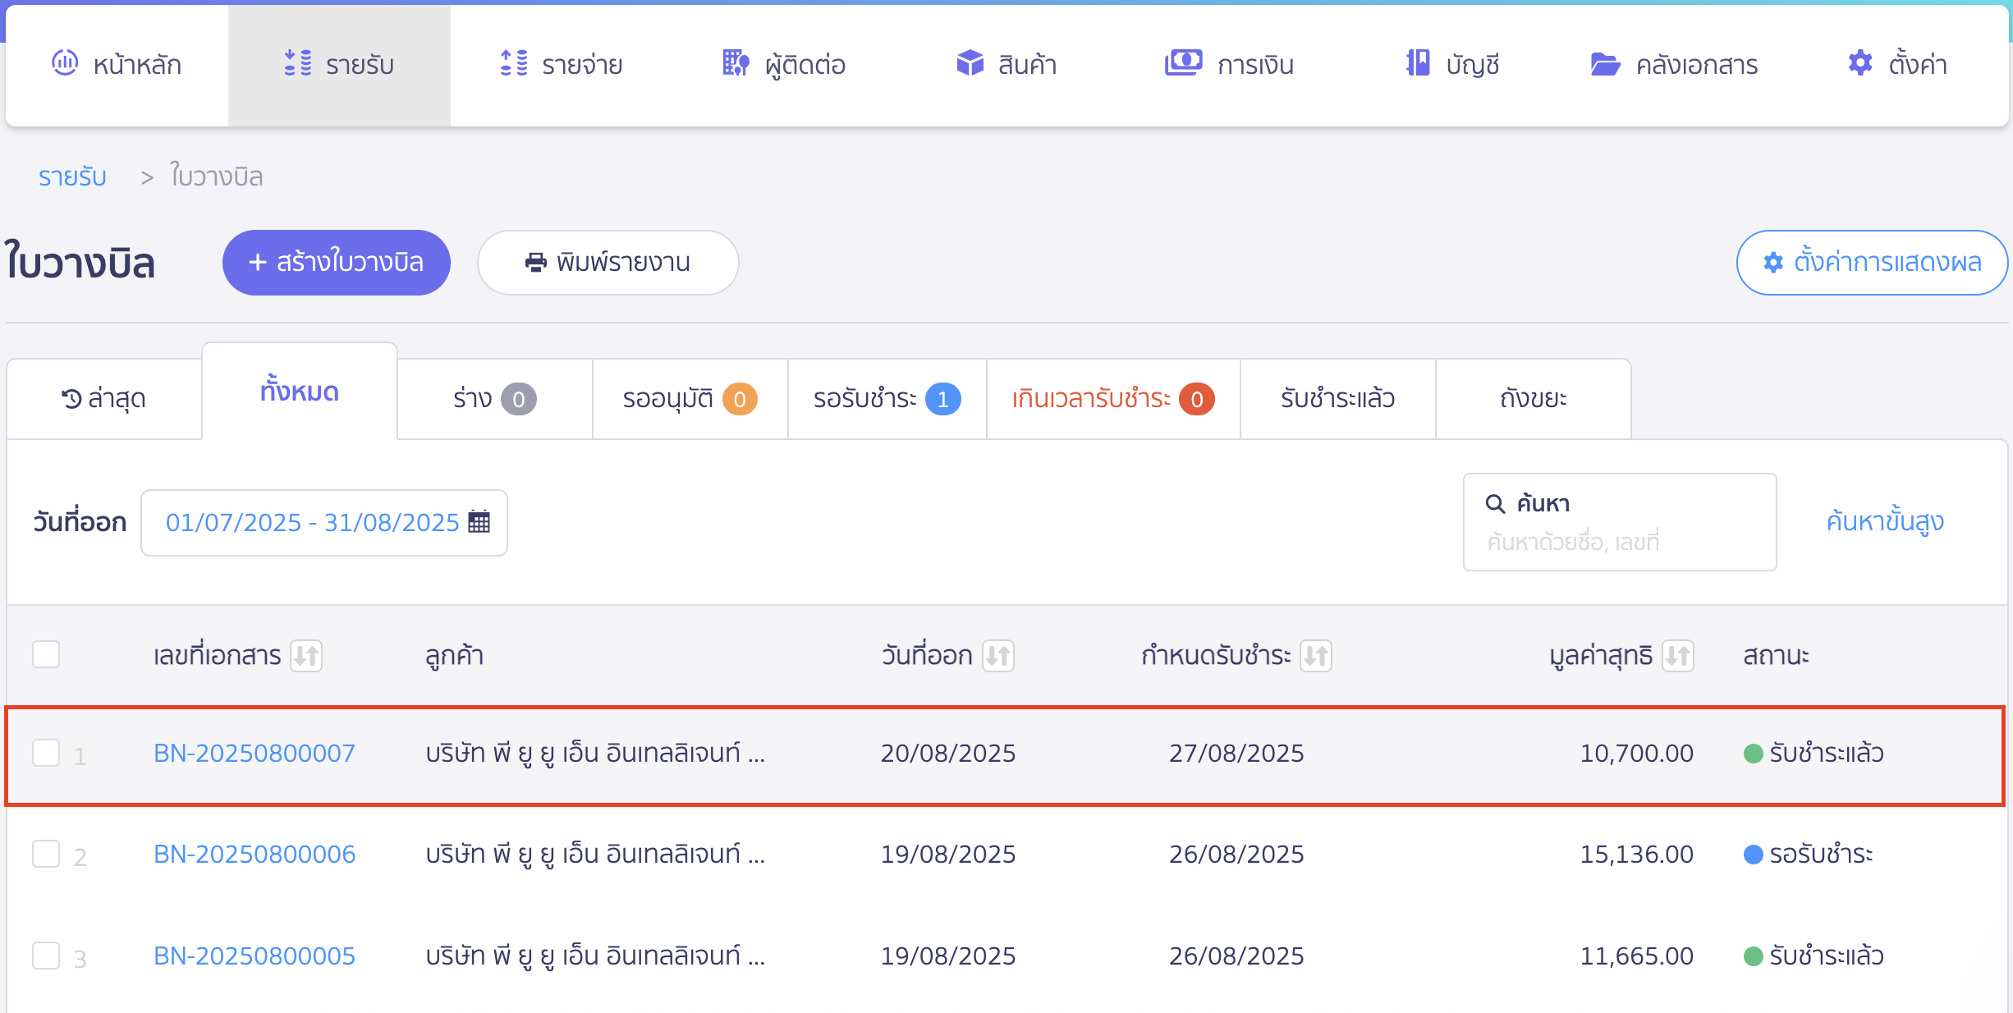This screenshot has width=2013, height=1013.
Task: Check the box for row BN-20250800007
Action: [x=46, y=753]
